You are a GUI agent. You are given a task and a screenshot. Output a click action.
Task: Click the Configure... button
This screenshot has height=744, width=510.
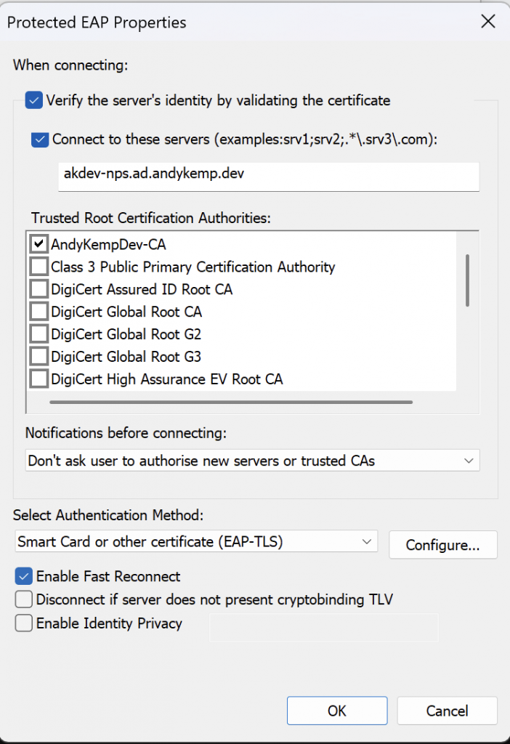click(443, 545)
